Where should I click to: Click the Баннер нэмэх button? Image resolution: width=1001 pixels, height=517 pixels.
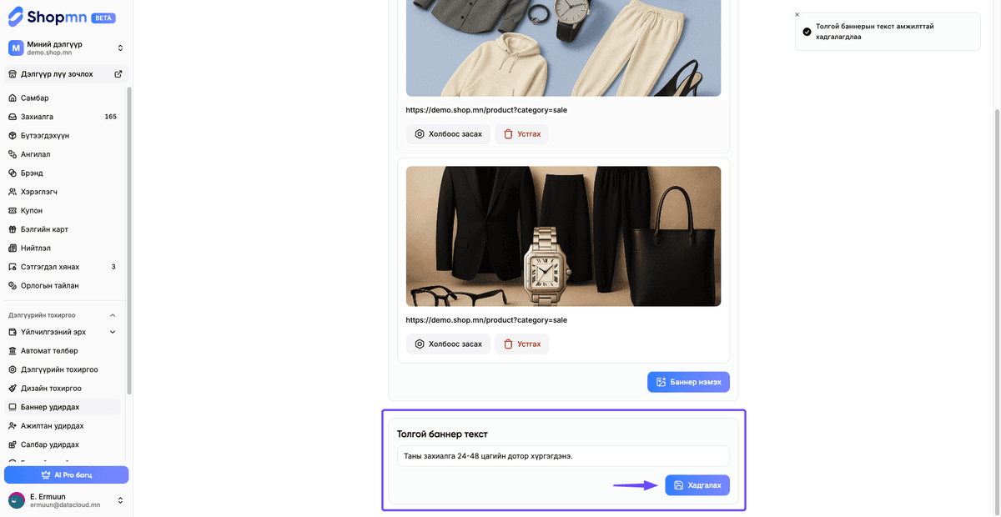688,382
